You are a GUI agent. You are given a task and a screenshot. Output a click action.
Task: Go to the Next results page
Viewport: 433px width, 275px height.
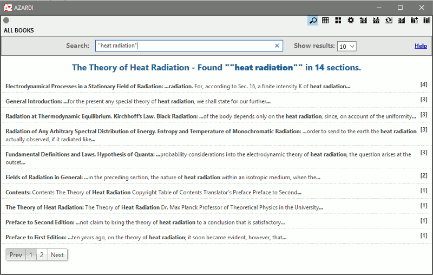pos(57,255)
